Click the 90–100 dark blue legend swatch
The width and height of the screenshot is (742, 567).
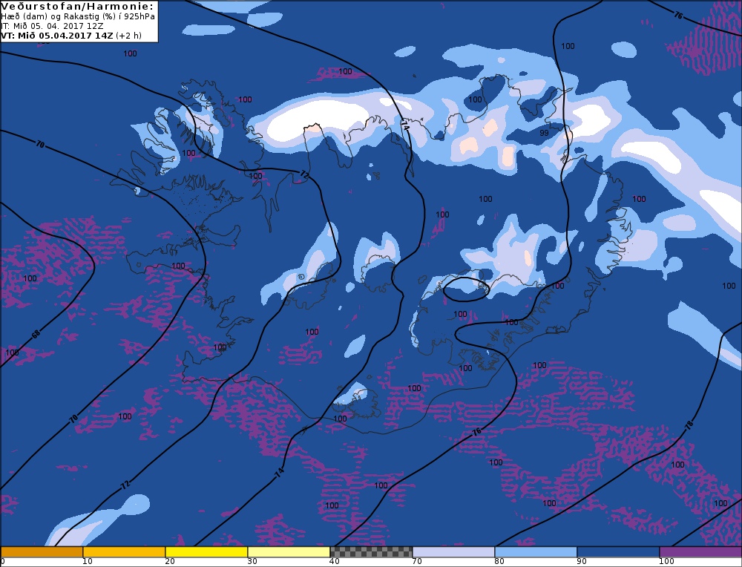tap(618, 552)
